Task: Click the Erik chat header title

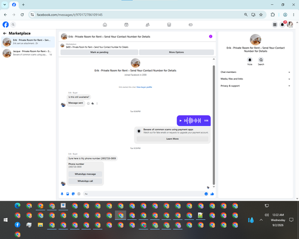Action: (x=109, y=36)
